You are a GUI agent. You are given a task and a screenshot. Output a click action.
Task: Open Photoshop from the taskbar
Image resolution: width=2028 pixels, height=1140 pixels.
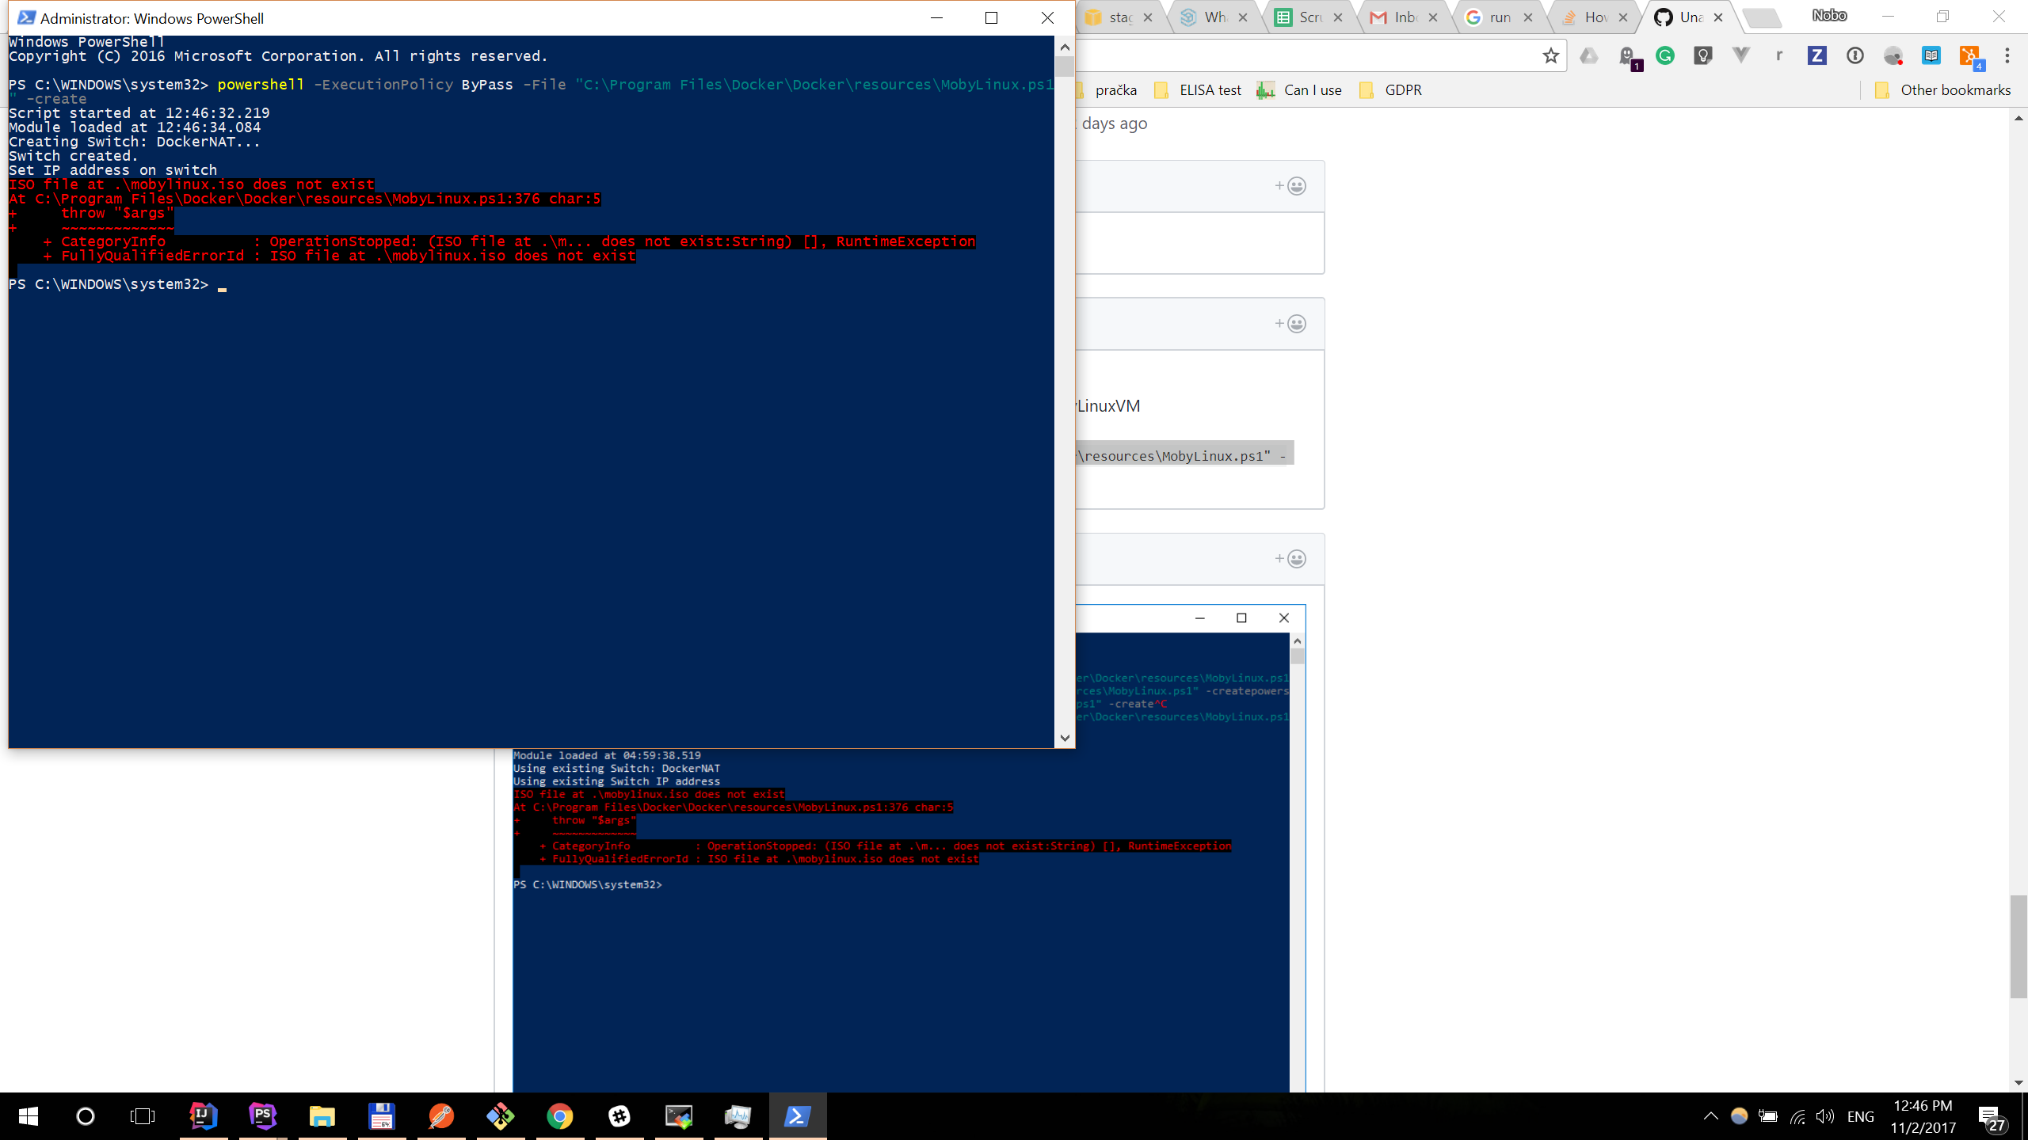[x=262, y=1116]
